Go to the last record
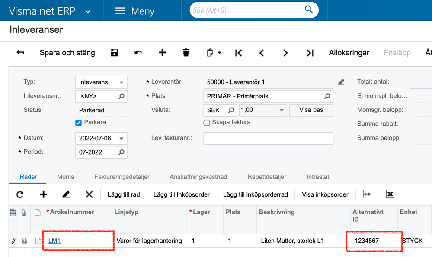 point(310,53)
